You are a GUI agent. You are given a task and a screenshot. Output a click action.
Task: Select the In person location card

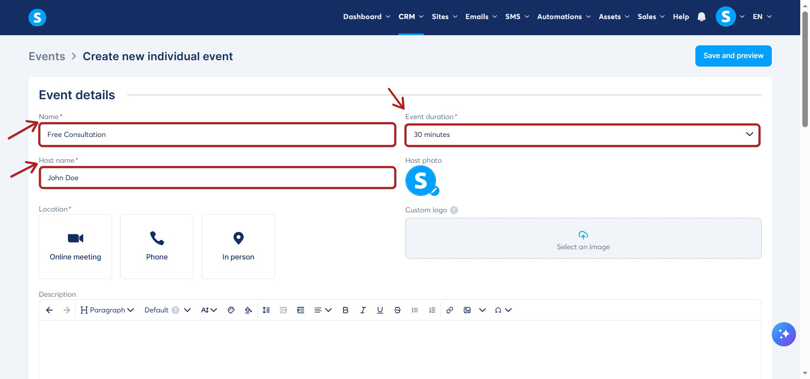239,246
